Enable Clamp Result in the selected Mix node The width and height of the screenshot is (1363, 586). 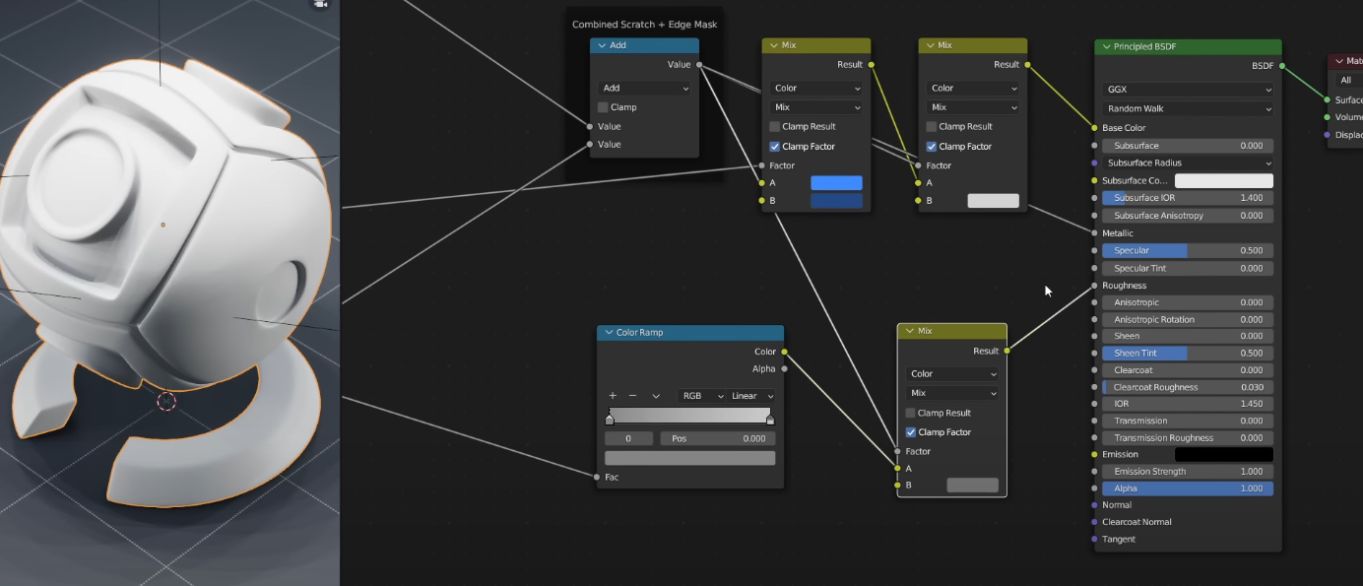tap(910, 413)
